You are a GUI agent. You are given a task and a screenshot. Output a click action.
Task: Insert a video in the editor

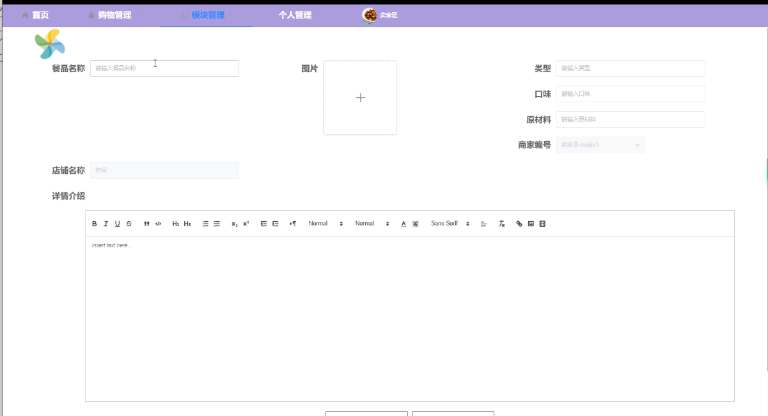(542, 224)
